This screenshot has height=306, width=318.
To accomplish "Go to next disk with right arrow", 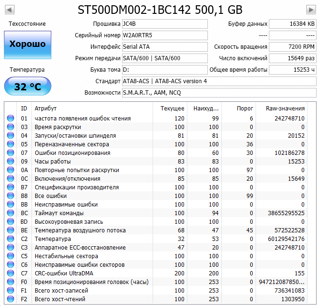I will pos(311,10).
